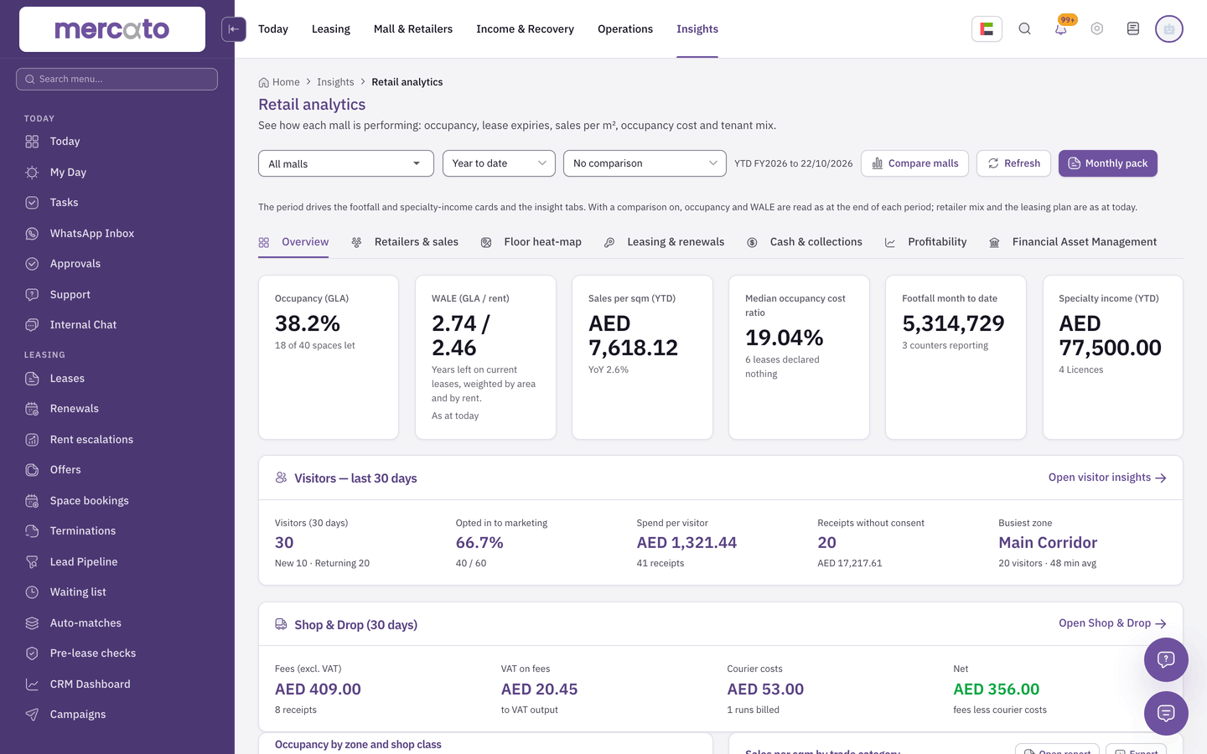Open the help question chat bubble
This screenshot has height=754, width=1207.
coord(1166,659)
